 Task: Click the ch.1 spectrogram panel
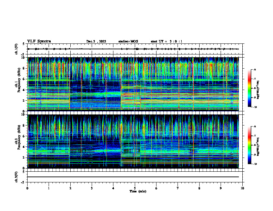(x=133, y=84)
